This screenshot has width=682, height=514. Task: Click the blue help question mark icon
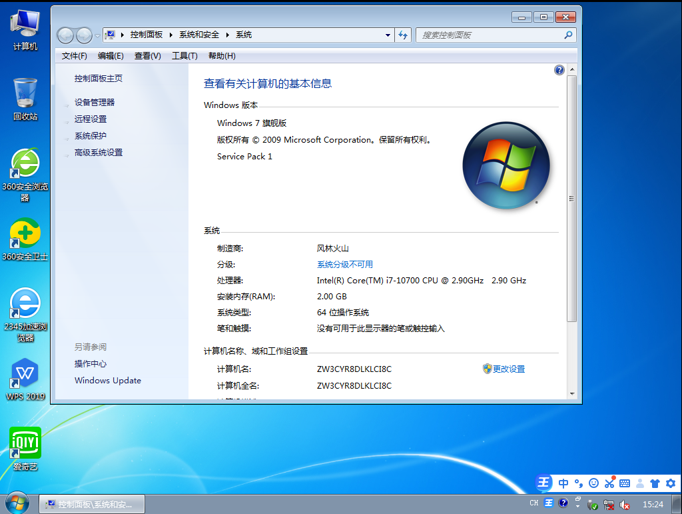pos(559,70)
